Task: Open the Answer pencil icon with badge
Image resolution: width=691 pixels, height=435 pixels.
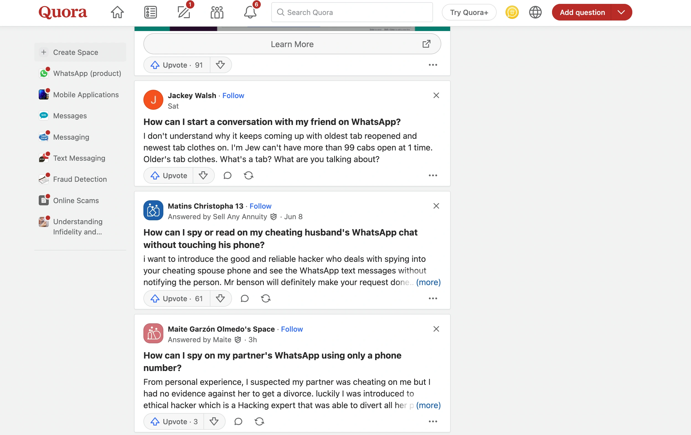Action: click(x=184, y=12)
